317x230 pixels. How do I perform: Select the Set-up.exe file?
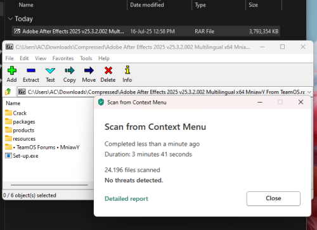(22, 156)
